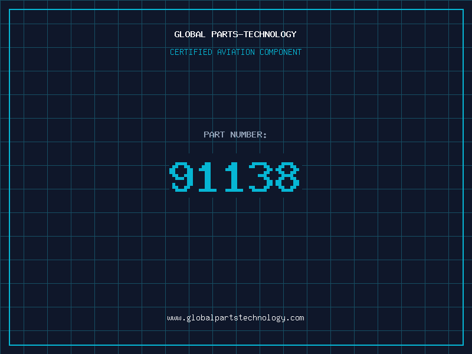The image size is (472, 354).
Task: Select the part number 91138
Action: 234,176
